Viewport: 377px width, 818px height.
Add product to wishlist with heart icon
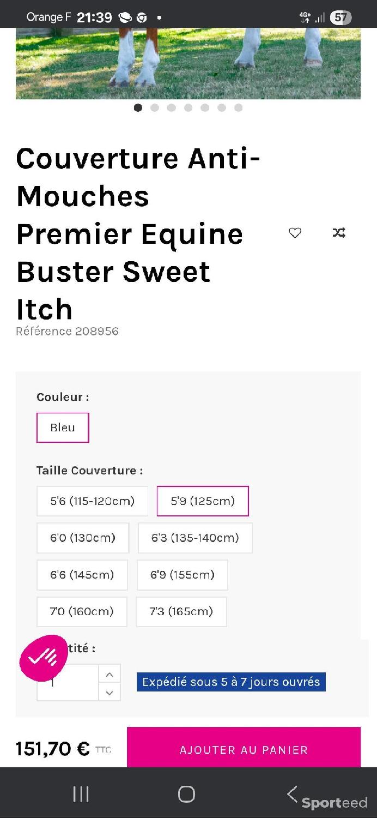tap(295, 233)
